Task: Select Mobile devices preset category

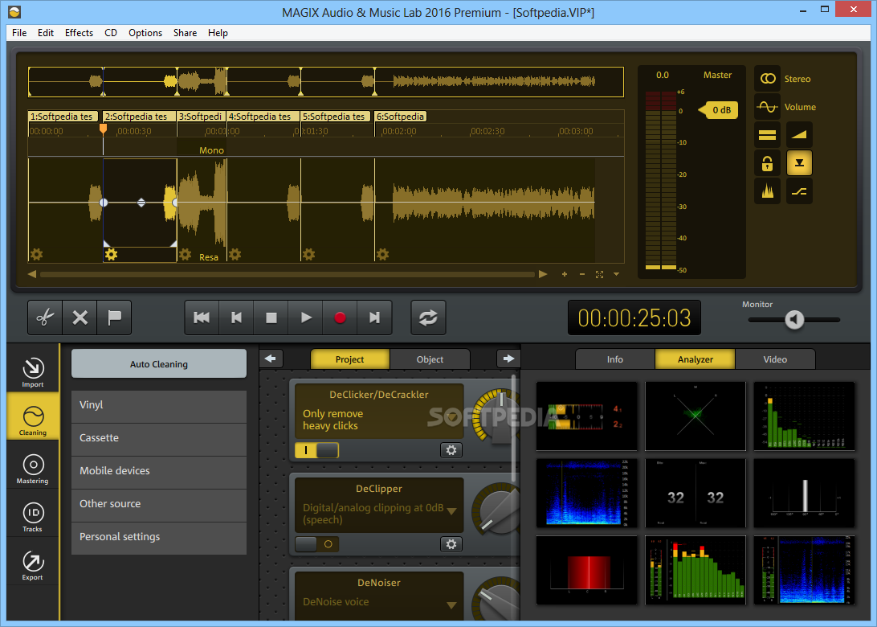Action: (x=159, y=471)
